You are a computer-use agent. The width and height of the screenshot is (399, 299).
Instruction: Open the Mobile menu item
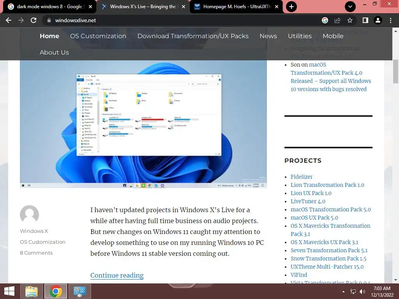tap(333, 36)
